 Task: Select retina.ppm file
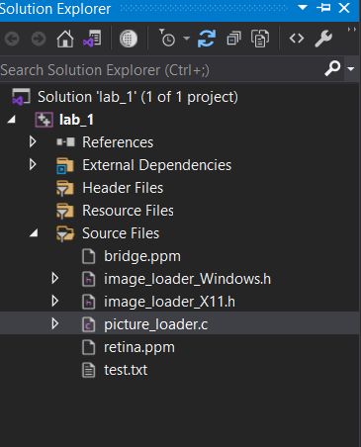click(x=139, y=347)
